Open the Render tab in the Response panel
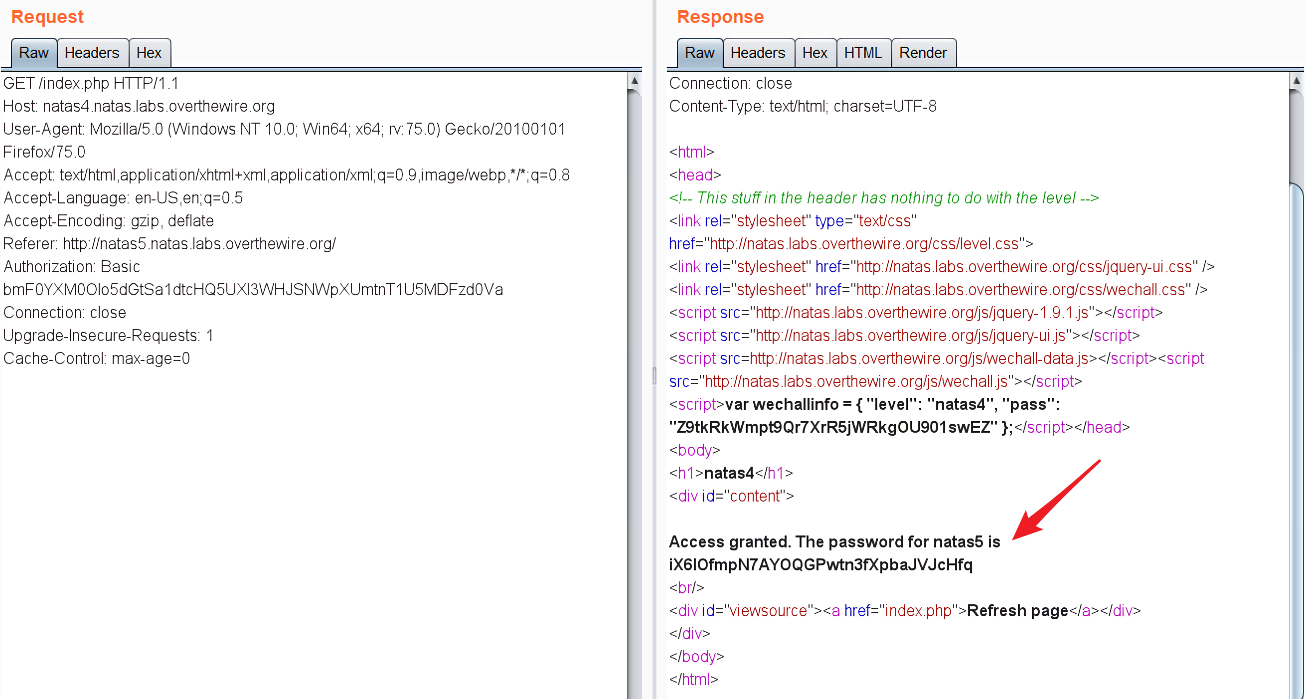This screenshot has height=699, width=1305. point(923,53)
